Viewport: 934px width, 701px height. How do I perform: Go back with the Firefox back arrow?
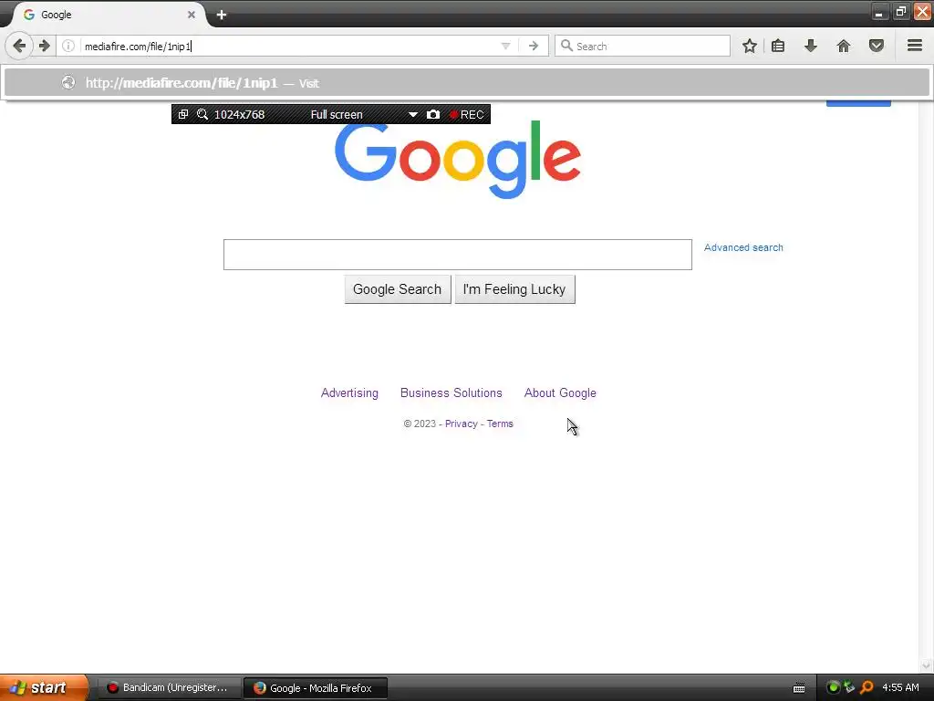click(19, 46)
